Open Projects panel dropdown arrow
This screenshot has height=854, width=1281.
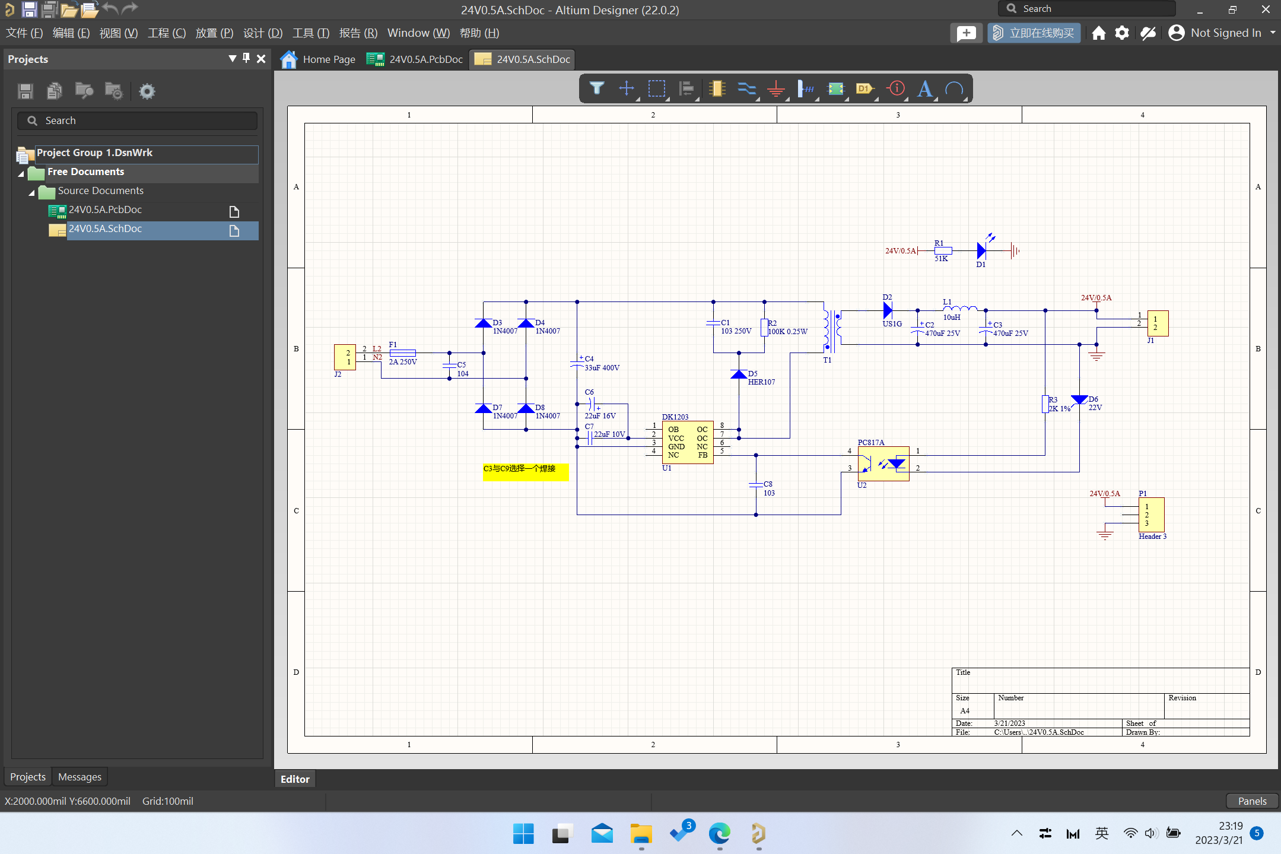pos(232,58)
